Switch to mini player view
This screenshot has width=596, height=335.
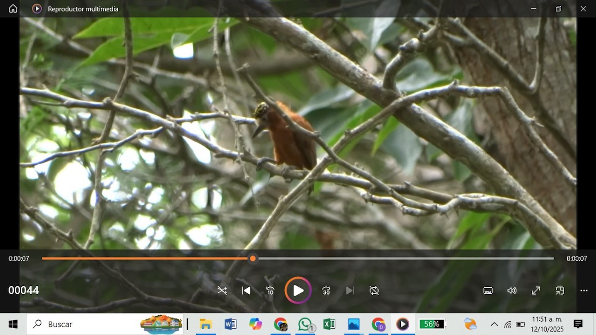pyautogui.click(x=560, y=291)
